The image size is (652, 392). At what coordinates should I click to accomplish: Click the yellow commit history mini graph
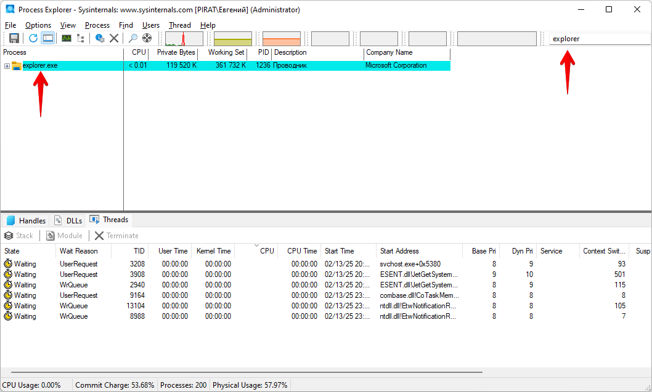[x=233, y=39]
